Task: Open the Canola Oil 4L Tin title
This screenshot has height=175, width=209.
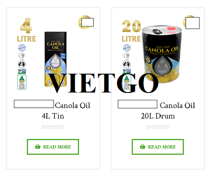Action: pos(53,110)
